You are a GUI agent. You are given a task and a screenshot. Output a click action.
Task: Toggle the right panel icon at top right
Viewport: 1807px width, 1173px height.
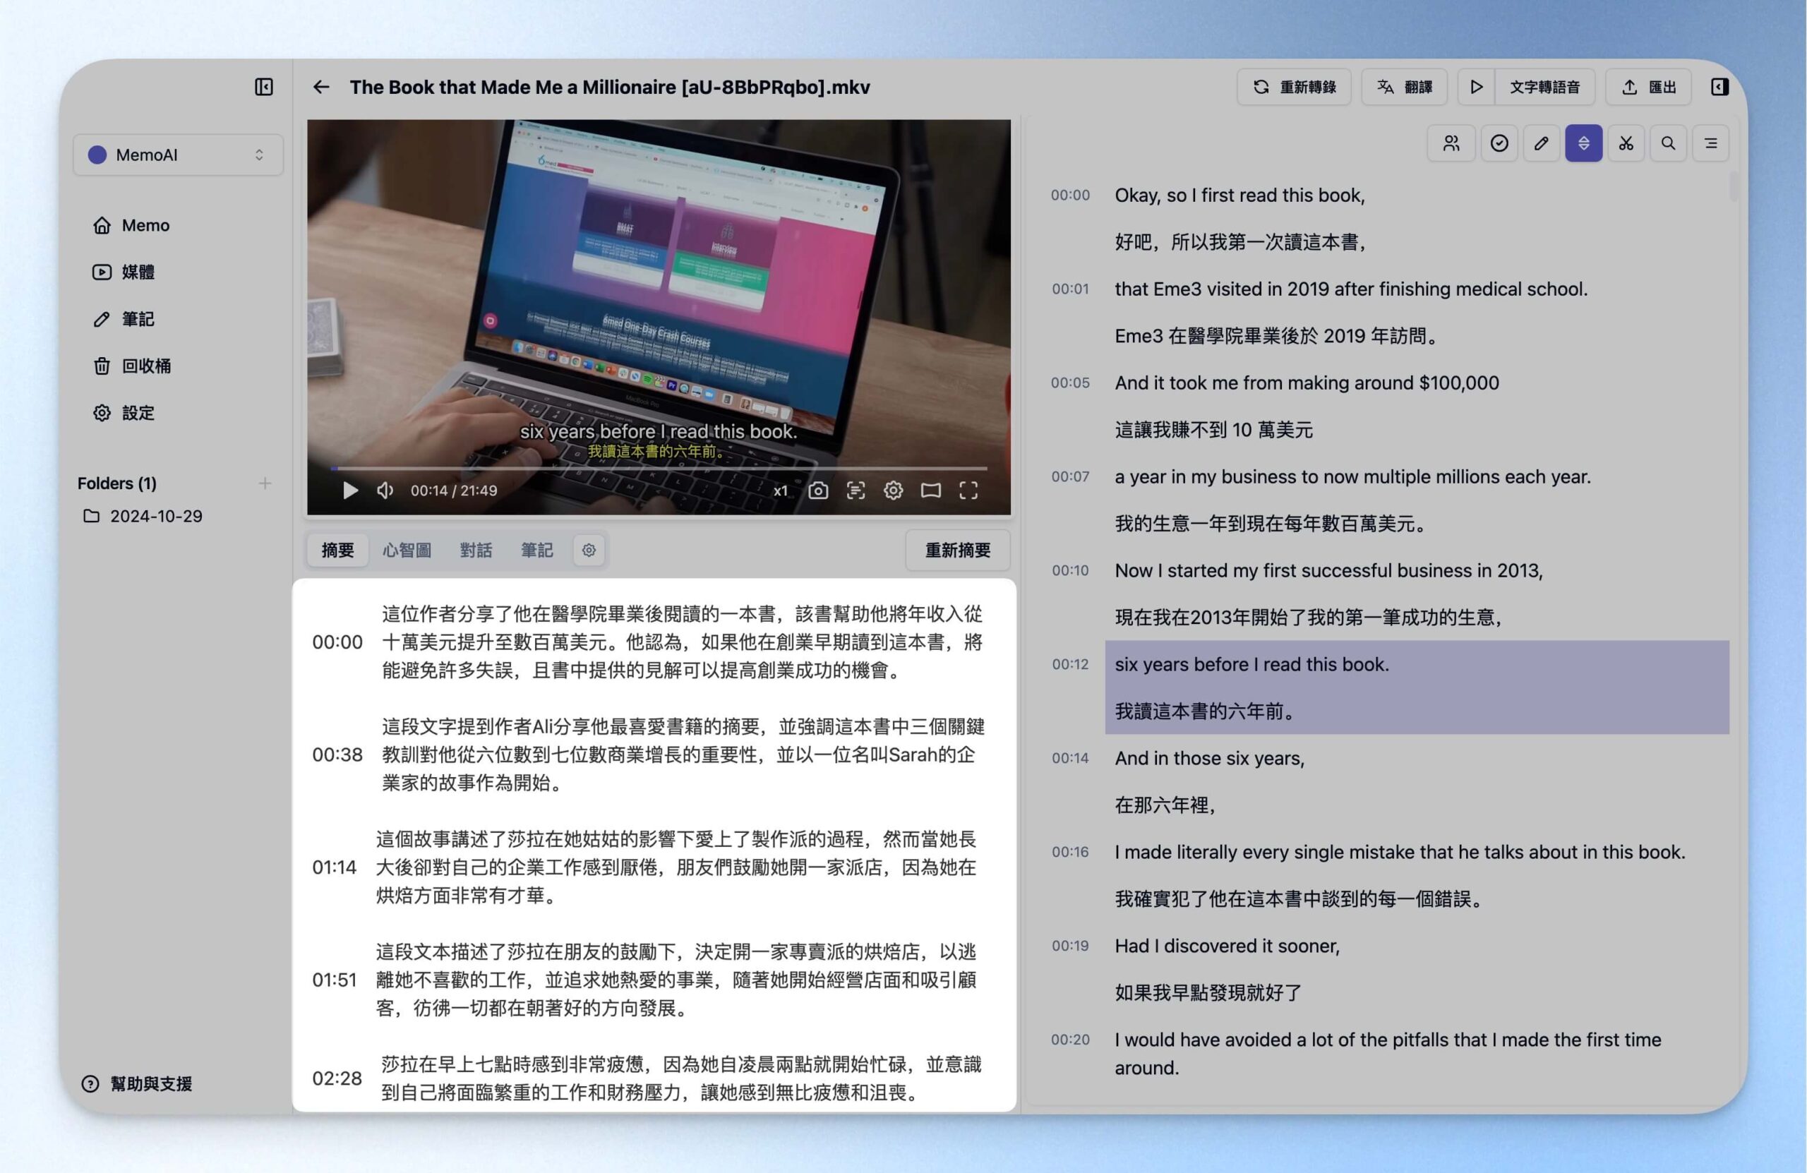coord(1719,87)
